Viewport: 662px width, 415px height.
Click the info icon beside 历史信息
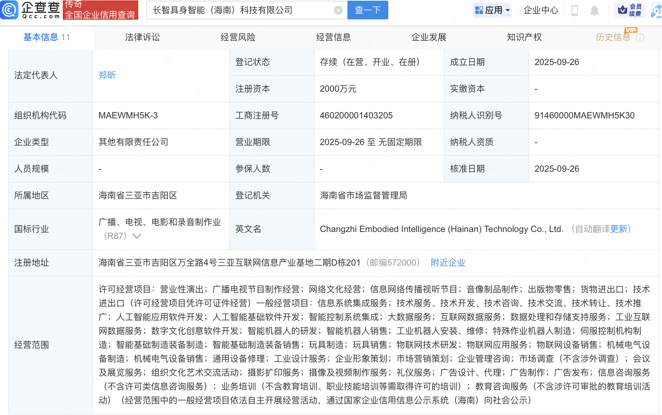point(640,38)
